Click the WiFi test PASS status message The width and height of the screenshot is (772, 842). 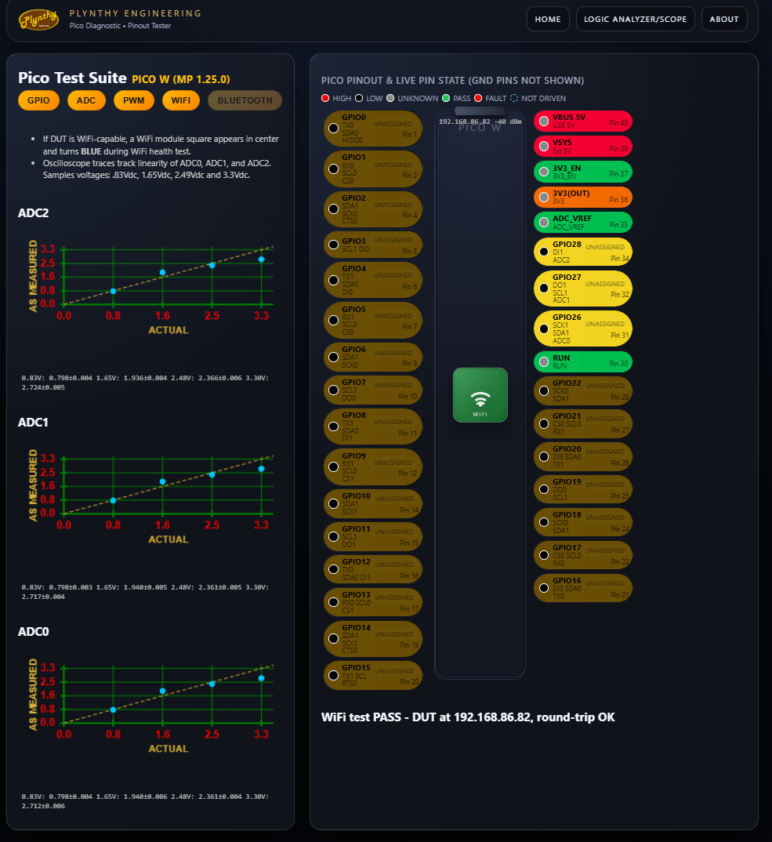click(x=468, y=717)
